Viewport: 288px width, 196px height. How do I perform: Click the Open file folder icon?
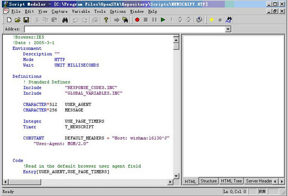[x=18, y=20]
